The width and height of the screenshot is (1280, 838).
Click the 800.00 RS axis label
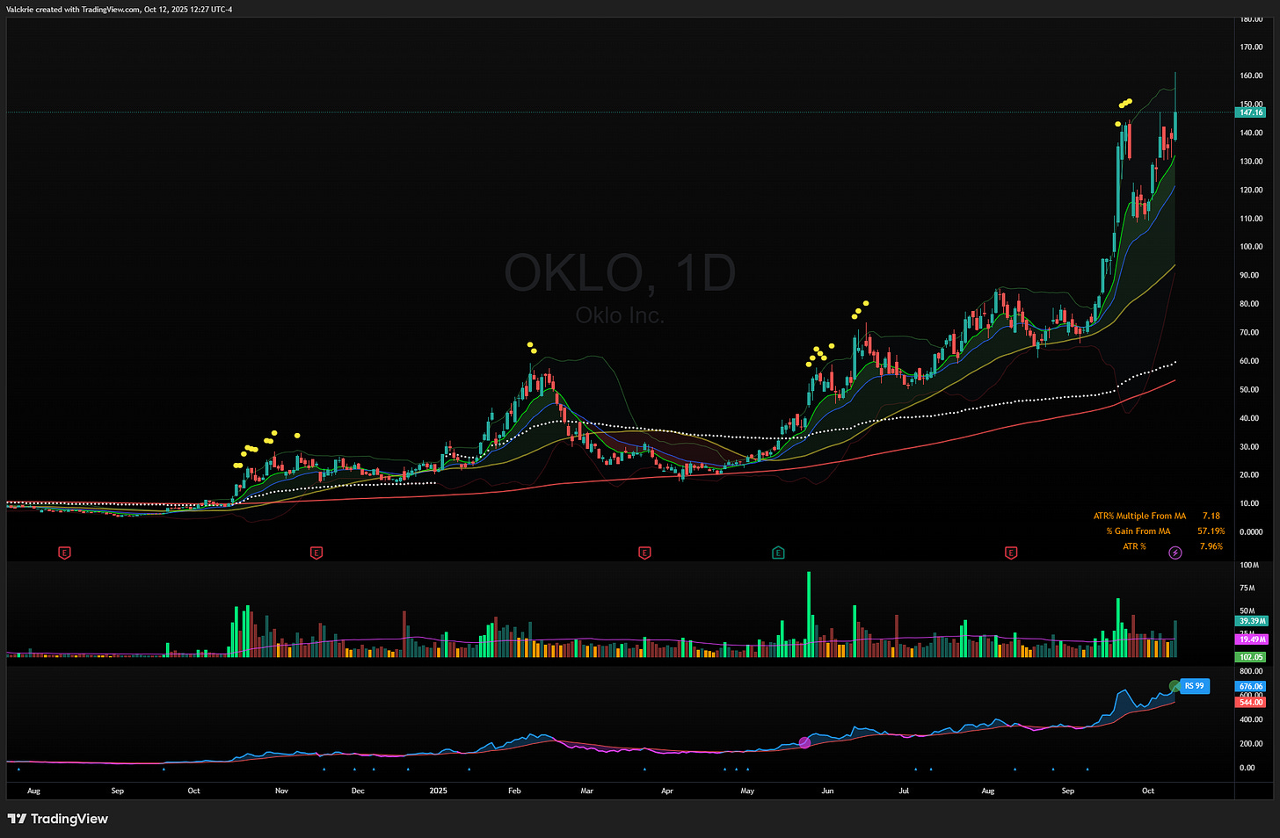click(x=1251, y=671)
